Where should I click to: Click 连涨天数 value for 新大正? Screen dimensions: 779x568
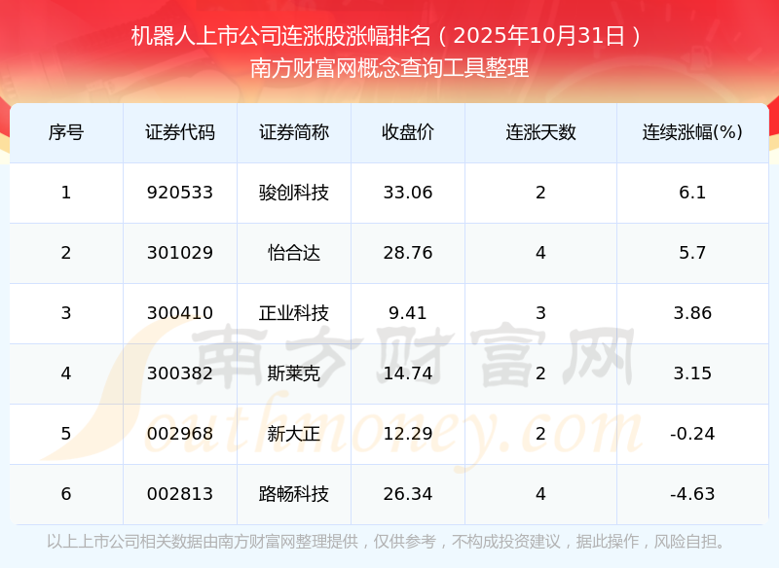point(540,434)
